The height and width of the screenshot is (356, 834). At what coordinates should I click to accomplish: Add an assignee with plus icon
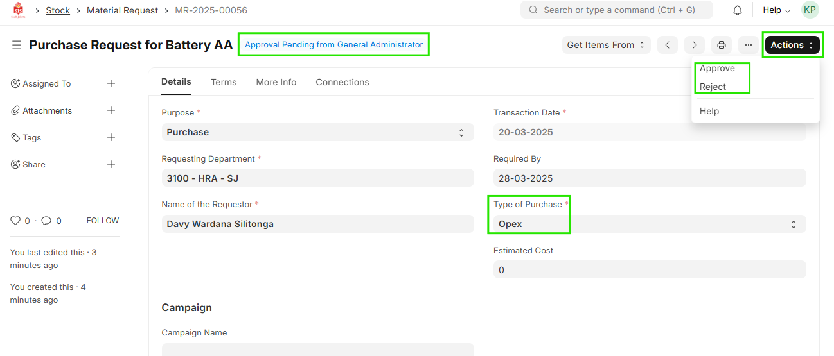click(111, 83)
